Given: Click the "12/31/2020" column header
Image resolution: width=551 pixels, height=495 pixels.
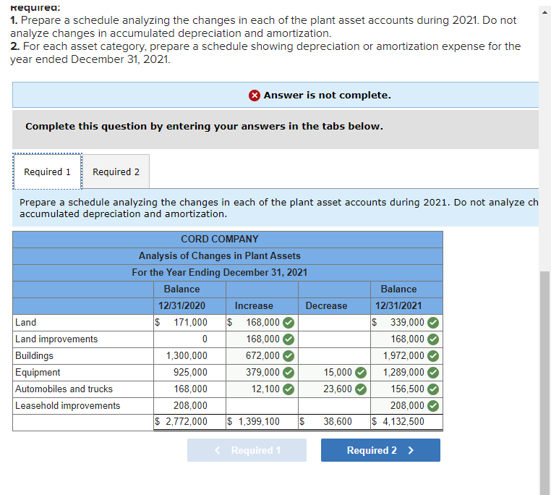Looking at the screenshot, I should 181,306.
